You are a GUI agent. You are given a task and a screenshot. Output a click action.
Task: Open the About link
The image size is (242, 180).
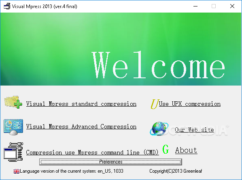point(186,150)
